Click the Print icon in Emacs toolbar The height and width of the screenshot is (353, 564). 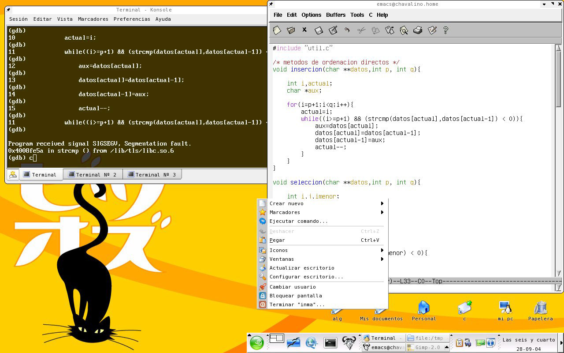coord(418,30)
